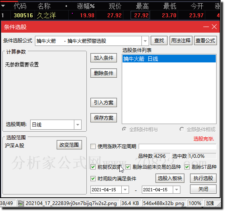Open the 选股周期 日线 dropdown
Screen dimensions: 225x211
click(x=78, y=124)
